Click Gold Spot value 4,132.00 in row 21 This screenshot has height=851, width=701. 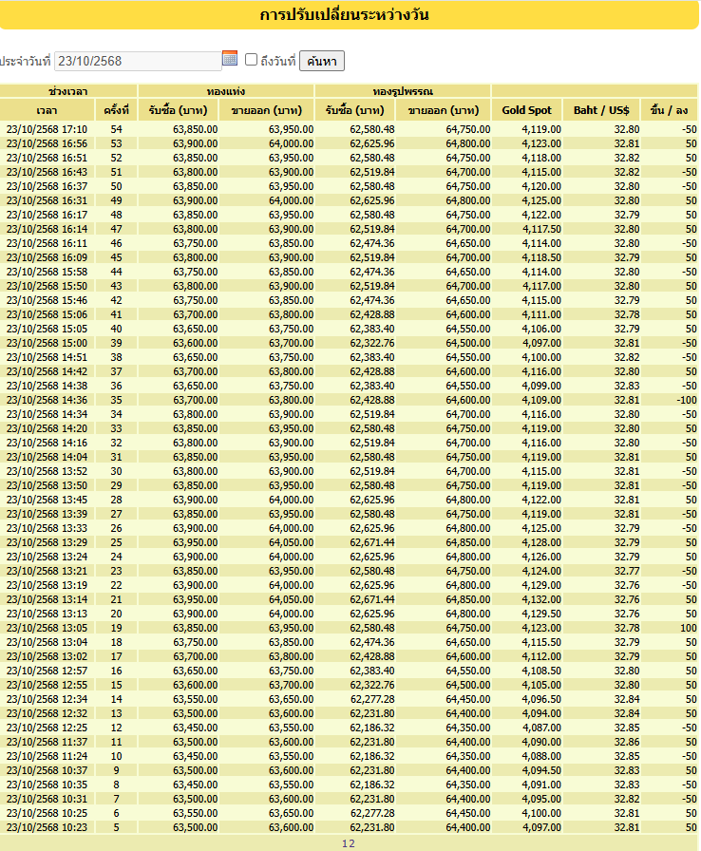pos(541,599)
